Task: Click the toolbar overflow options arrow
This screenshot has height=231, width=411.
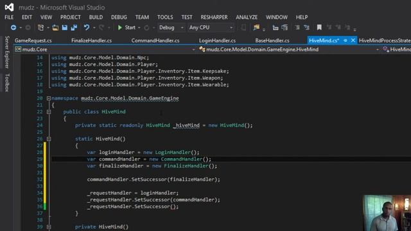Action: (355, 30)
